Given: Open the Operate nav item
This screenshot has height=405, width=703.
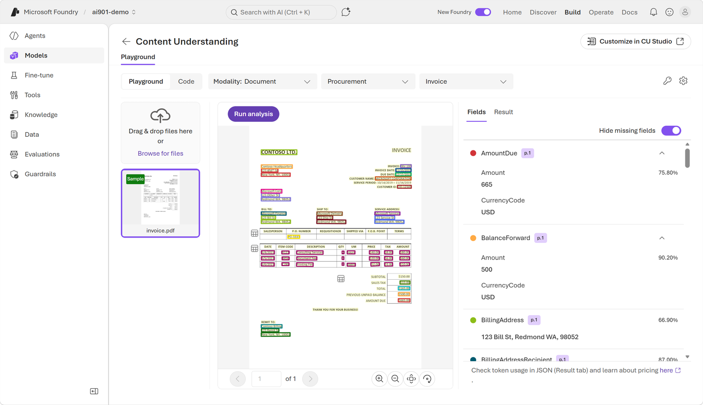Looking at the screenshot, I should pos(601,12).
